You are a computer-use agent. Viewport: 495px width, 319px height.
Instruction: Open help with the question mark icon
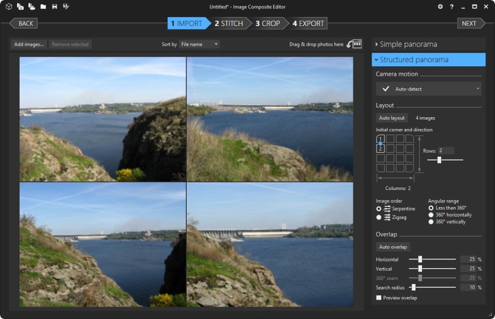(452, 7)
